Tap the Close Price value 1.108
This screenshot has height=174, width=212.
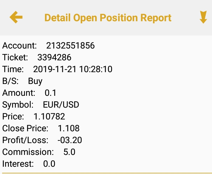point(69,129)
